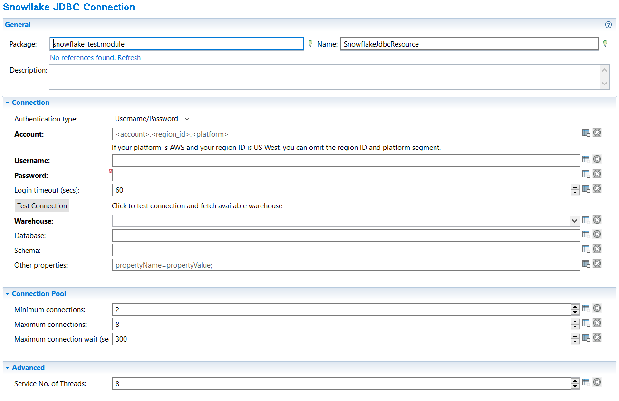Select the Login timeout value field
The image size is (619, 401).
(341, 190)
